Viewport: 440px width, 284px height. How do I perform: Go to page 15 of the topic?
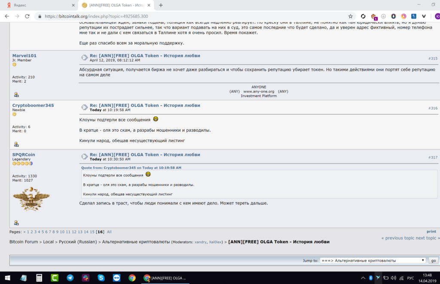click(x=92, y=232)
